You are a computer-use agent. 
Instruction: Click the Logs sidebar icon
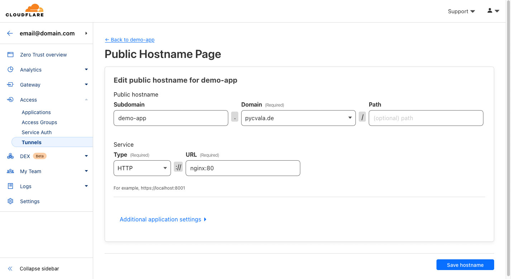tap(10, 186)
